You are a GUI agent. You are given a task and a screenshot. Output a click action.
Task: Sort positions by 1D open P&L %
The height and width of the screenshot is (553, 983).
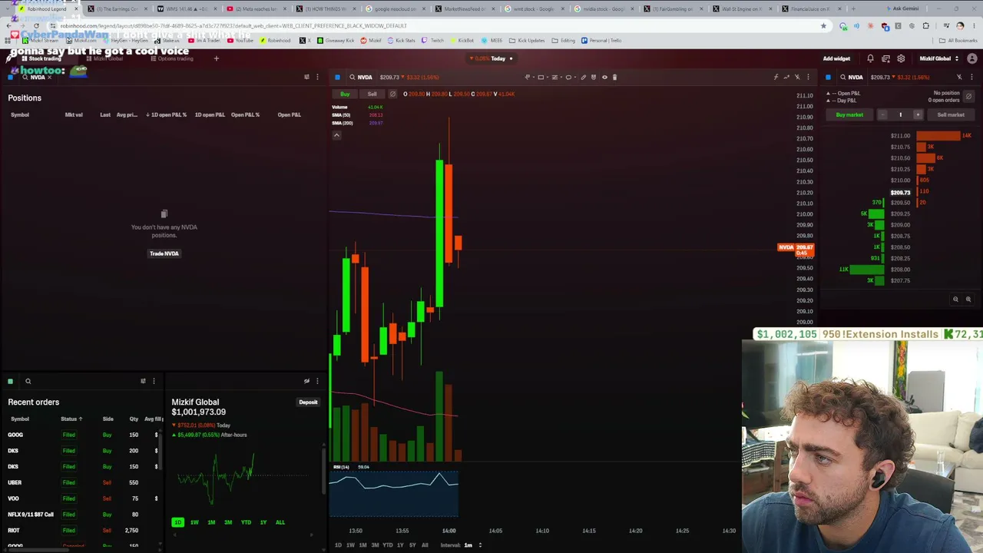(x=167, y=114)
